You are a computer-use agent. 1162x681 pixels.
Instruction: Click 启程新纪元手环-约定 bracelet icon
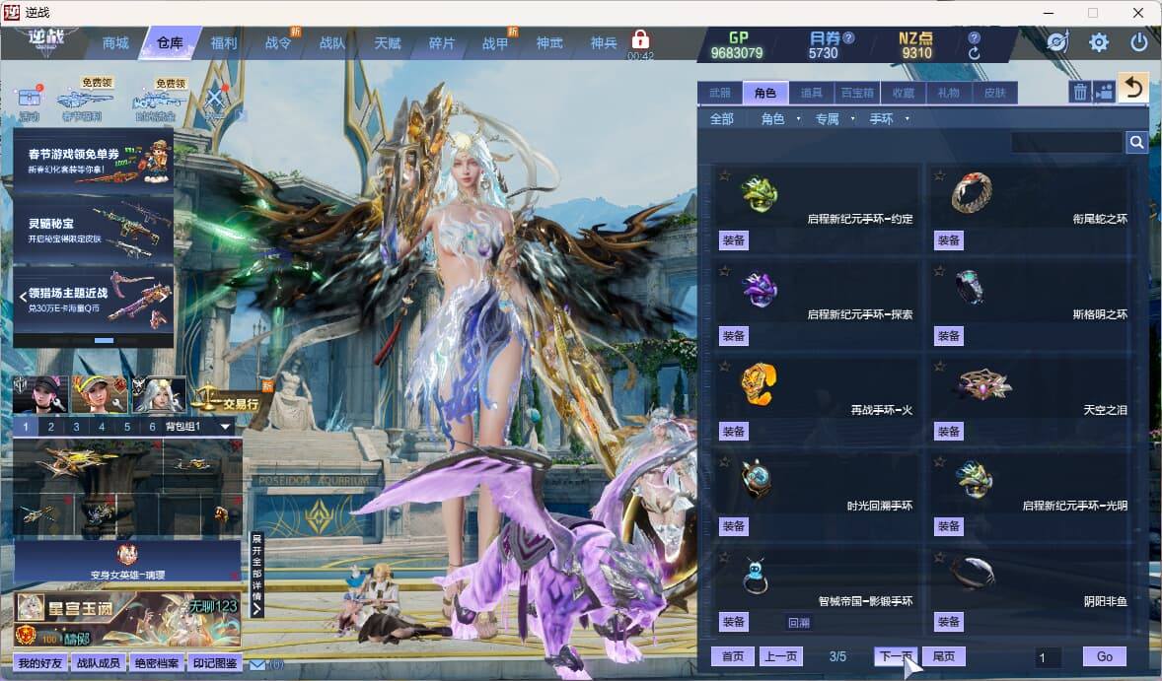point(759,195)
